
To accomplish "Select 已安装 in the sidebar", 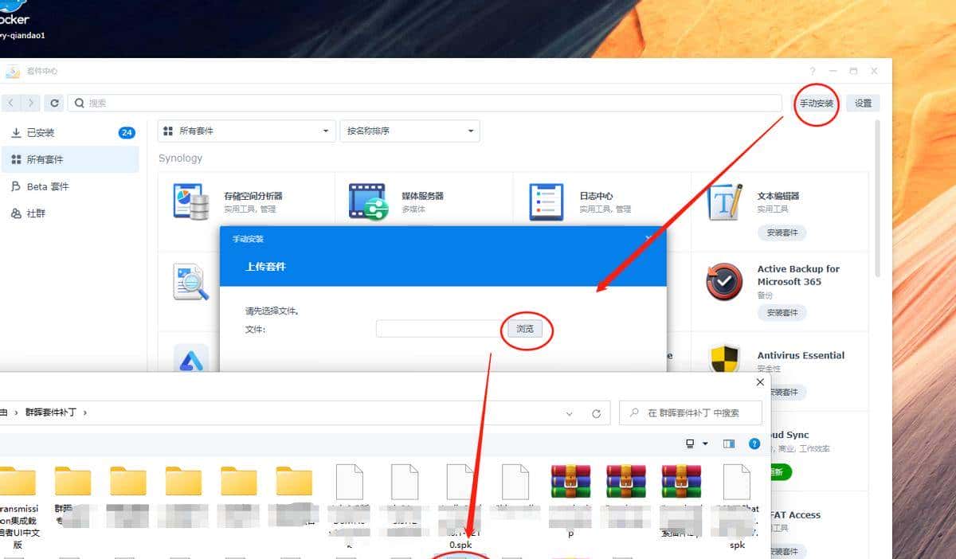I will tap(43, 132).
